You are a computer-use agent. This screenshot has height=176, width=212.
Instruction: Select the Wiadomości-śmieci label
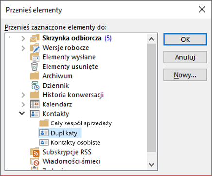click(71, 161)
